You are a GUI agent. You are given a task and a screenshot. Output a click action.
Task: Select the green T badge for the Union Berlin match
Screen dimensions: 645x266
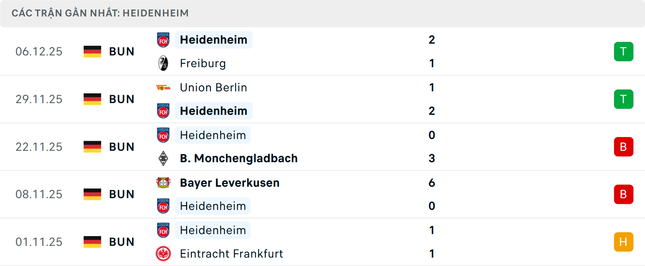coord(624,99)
